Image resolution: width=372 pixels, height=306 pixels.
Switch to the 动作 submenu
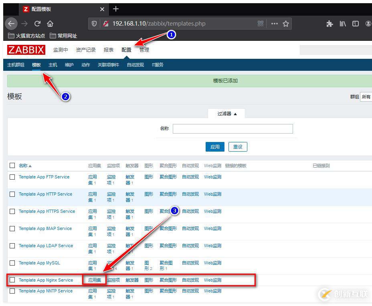point(86,65)
